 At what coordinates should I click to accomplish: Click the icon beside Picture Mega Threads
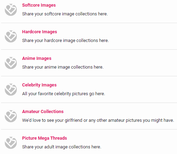[11, 143]
